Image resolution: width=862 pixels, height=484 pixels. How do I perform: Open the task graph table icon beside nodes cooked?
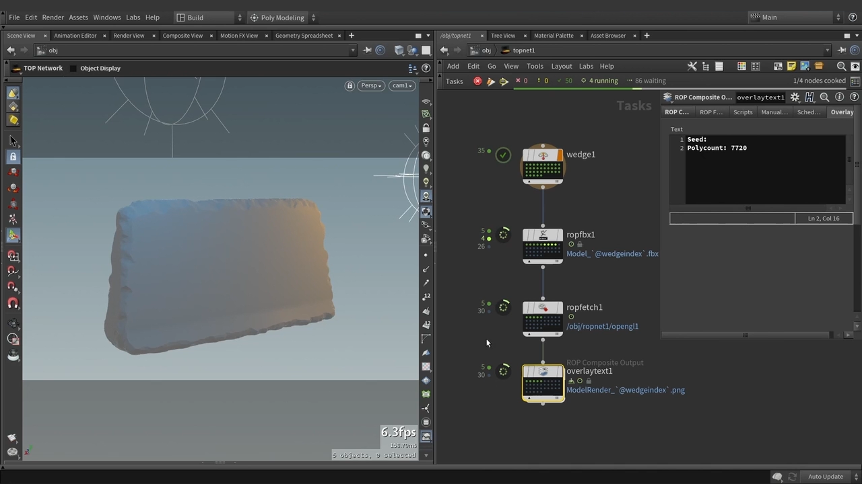[855, 81]
